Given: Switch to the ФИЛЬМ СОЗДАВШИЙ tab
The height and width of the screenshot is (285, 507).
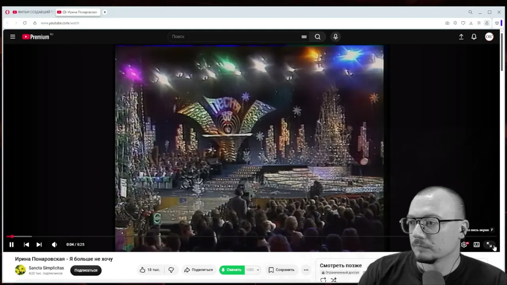Looking at the screenshot, I should pyautogui.click(x=34, y=12).
